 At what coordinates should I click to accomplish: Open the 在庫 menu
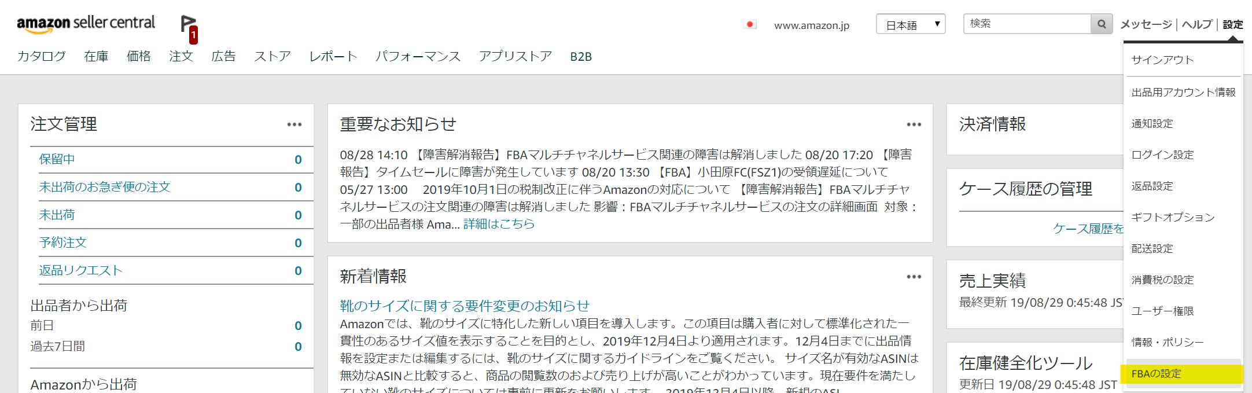[96, 56]
